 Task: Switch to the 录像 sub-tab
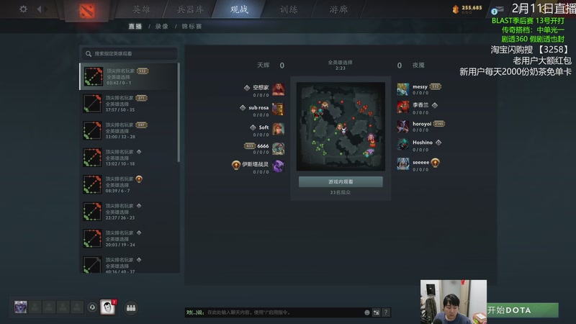point(161,27)
